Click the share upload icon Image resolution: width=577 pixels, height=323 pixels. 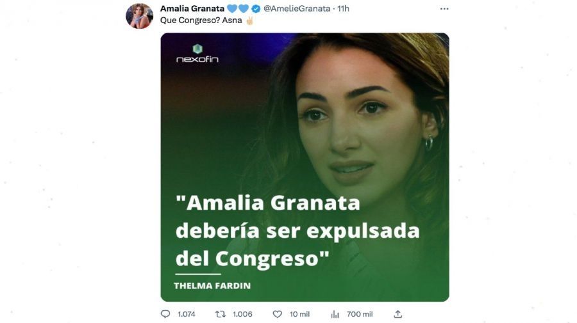click(397, 314)
